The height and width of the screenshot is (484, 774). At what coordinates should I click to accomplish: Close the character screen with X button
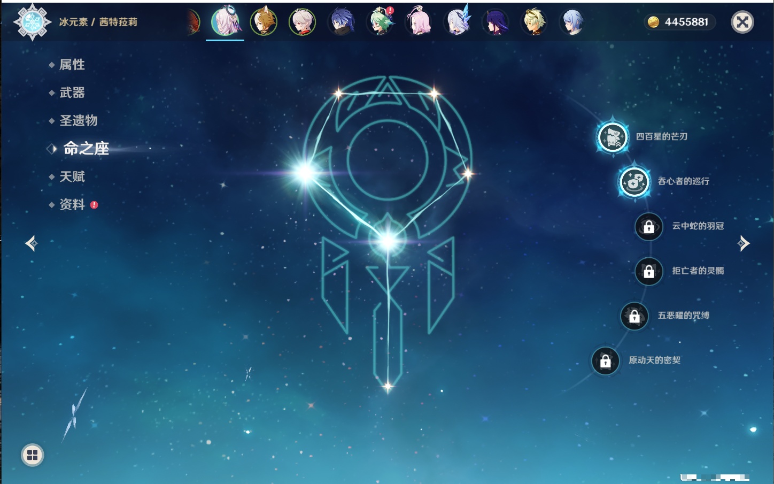click(x=742, y=22)
